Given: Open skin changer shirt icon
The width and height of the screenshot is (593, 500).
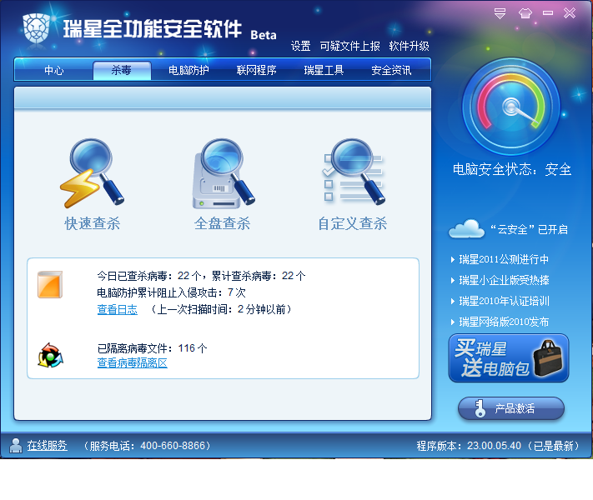Looking at the screenshot, I should pyautogui.click(x=525, y=13).
